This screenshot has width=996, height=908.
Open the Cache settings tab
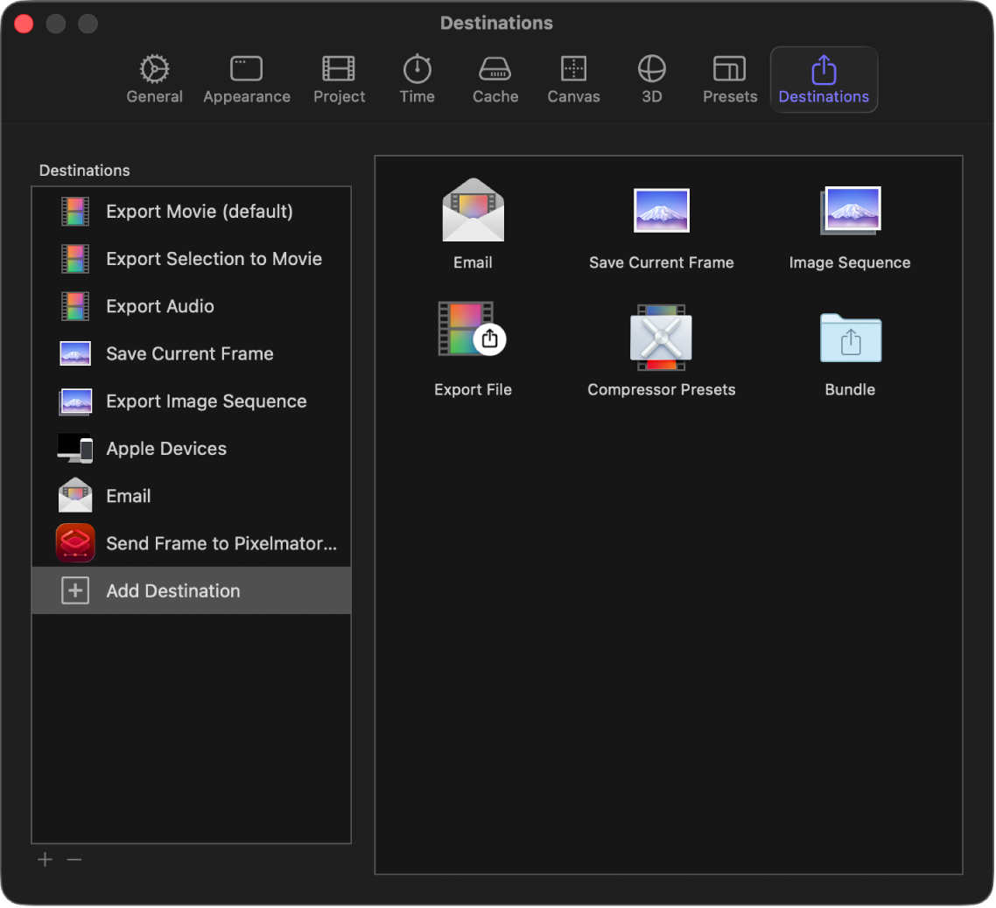pyautogui.click(x=495, y=80)
